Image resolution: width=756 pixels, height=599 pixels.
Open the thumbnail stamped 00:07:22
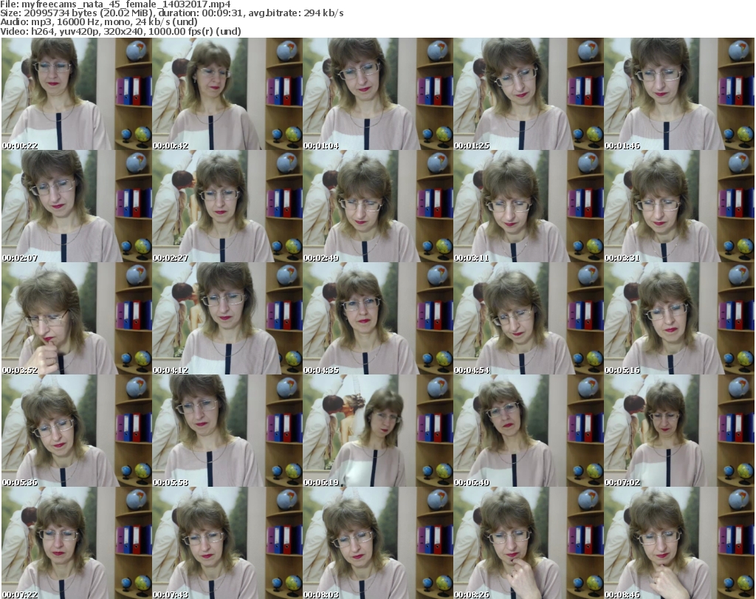pos(77,543)
